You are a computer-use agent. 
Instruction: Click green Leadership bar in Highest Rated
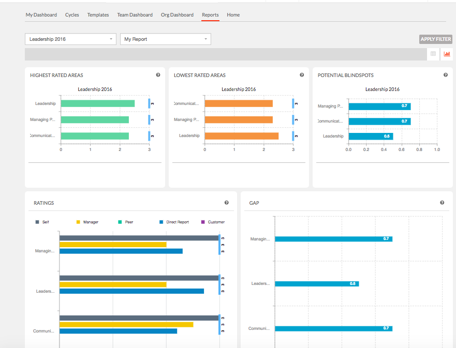coord(98,103)
